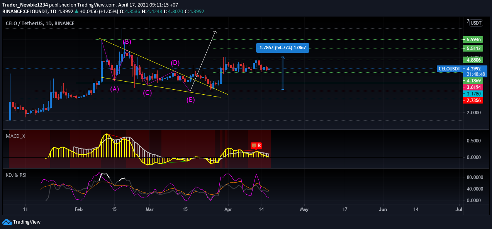This screenshot has height=229, width=492.
Task: Click the green 5.5112 price level tag
Action: coord(473,48)
